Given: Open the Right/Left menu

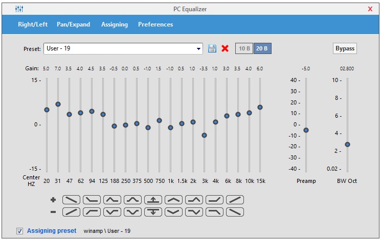Looking at the screenshot, I should pos(32,24).
